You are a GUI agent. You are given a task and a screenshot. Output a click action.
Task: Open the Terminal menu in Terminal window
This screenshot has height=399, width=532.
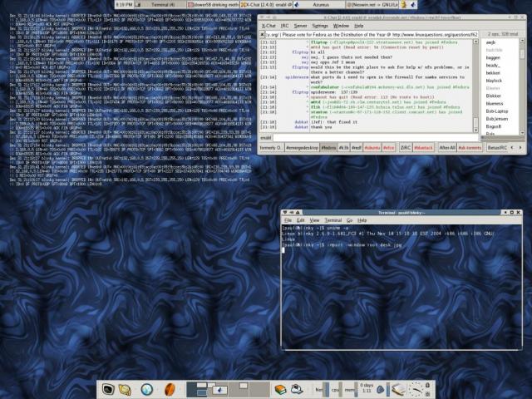333,220
